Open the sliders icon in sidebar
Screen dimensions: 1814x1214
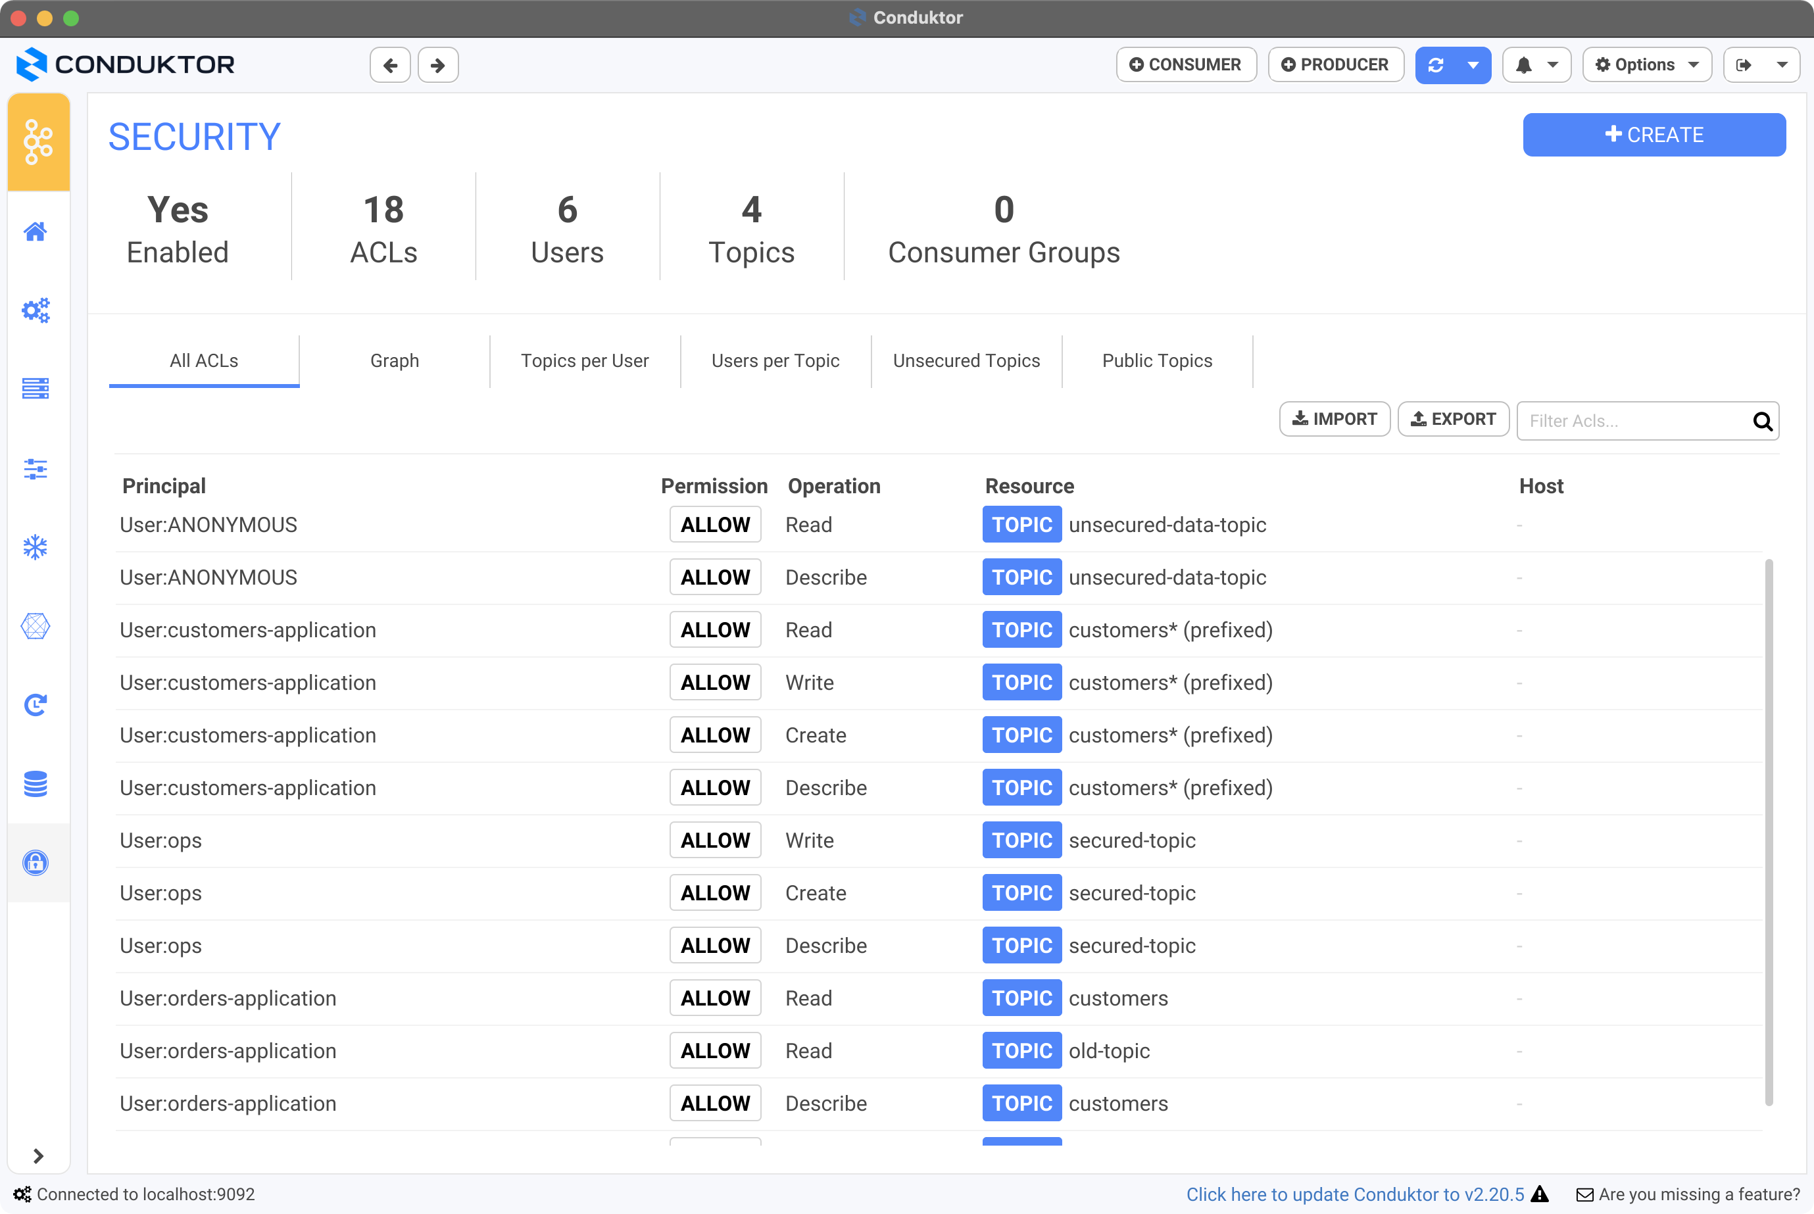tap(36, 468)
